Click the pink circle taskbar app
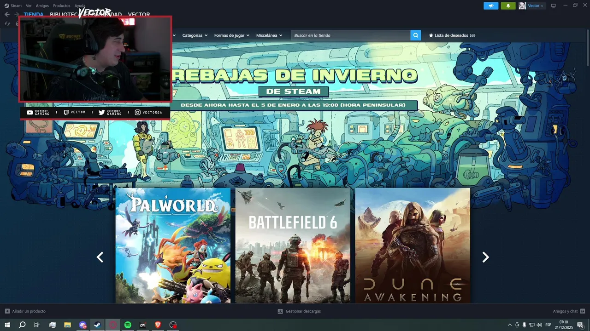Viewport: 590px width, 331px height. pos(113,325)
